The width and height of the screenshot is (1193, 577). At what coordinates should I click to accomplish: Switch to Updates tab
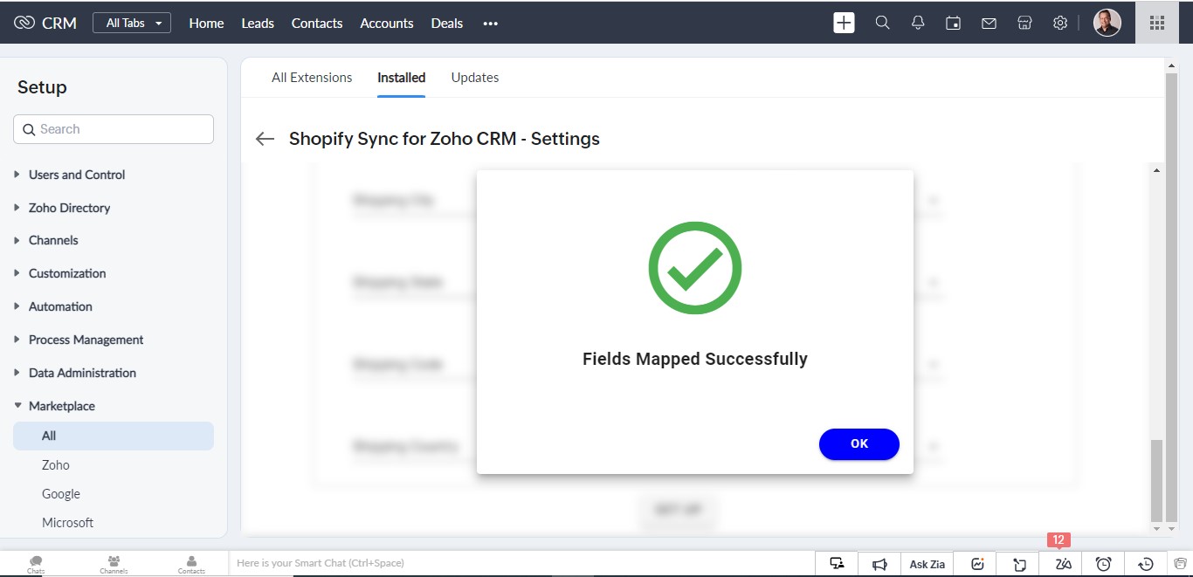(x=475, y=78)
